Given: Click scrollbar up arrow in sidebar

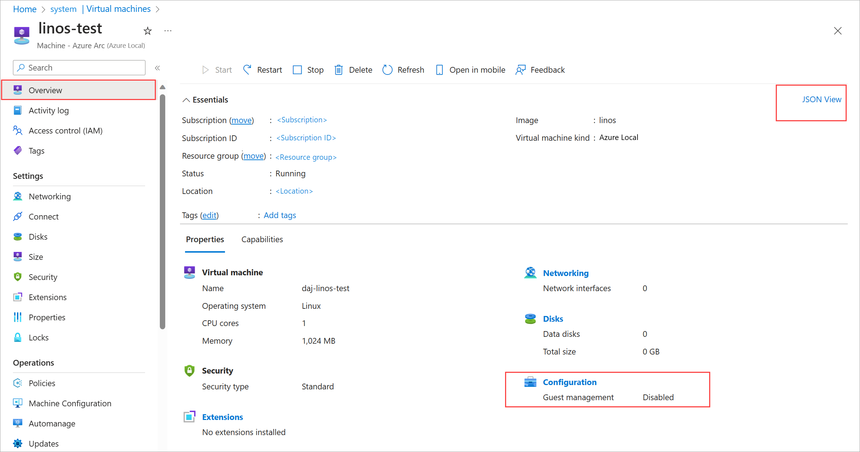Looking at the screenshot, I should point(162,87).
